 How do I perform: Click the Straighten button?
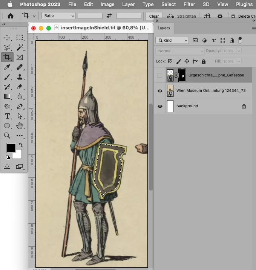point(181,16)
